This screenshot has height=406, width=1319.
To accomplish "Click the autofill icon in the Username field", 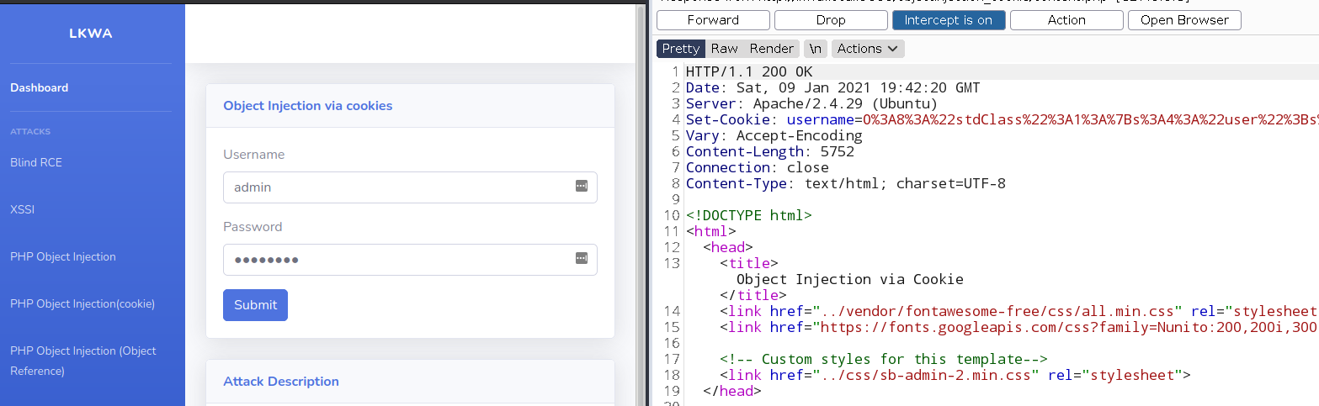I will [581, 187].
